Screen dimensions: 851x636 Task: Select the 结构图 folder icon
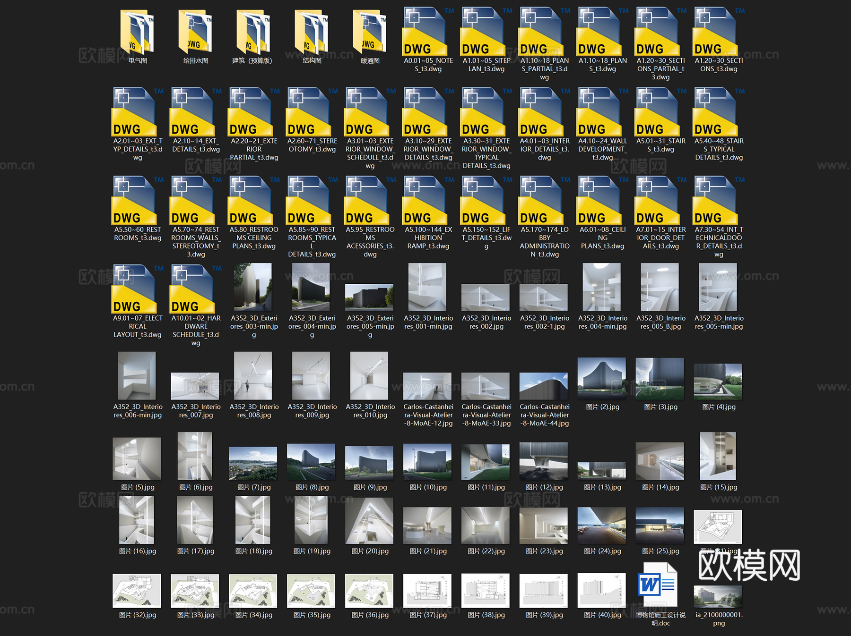(312, 32)
